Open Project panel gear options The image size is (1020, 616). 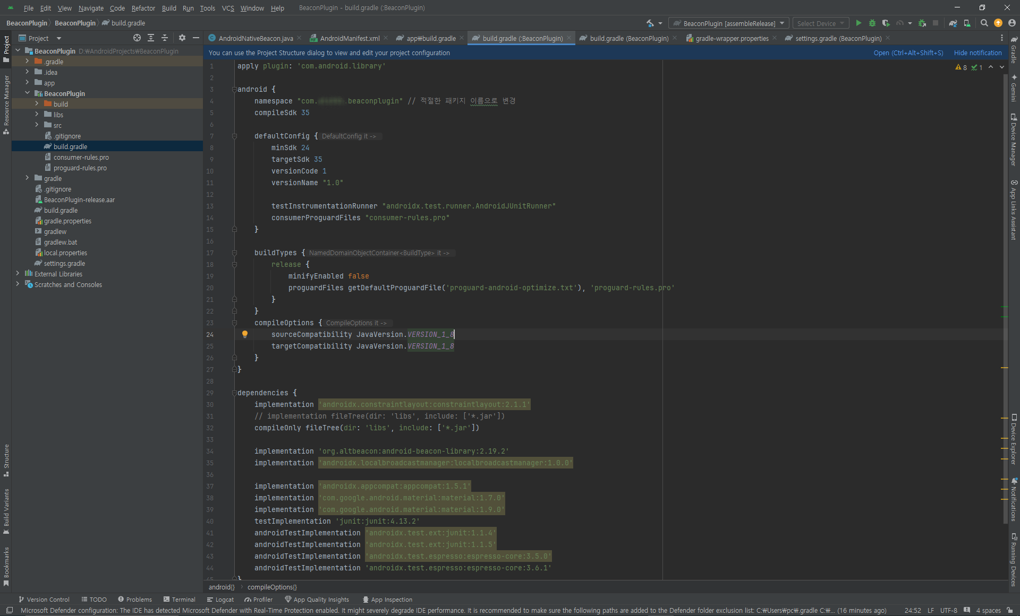point(182,38)
